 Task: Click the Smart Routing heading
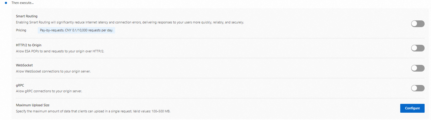[26, 16]
